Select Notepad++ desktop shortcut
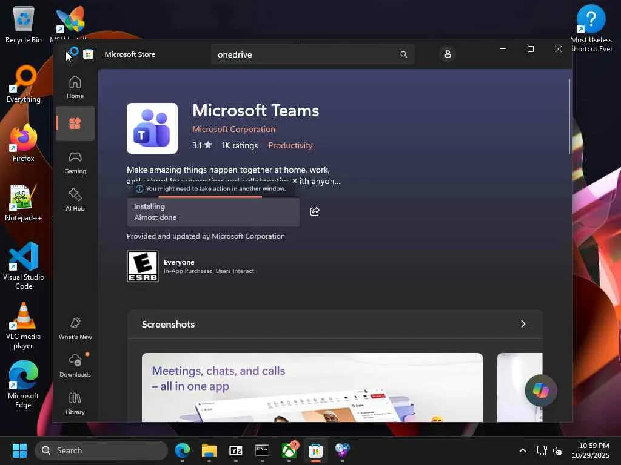This screenshot has width=621, height=465. tap(24, 203)
